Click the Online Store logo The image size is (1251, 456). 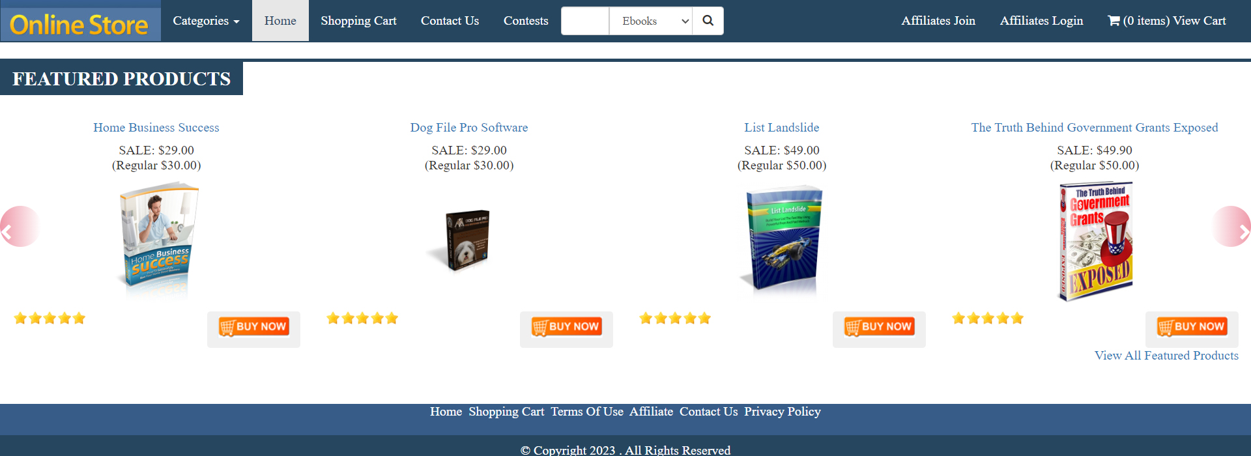pyautogui.click(x=79, y=25)
